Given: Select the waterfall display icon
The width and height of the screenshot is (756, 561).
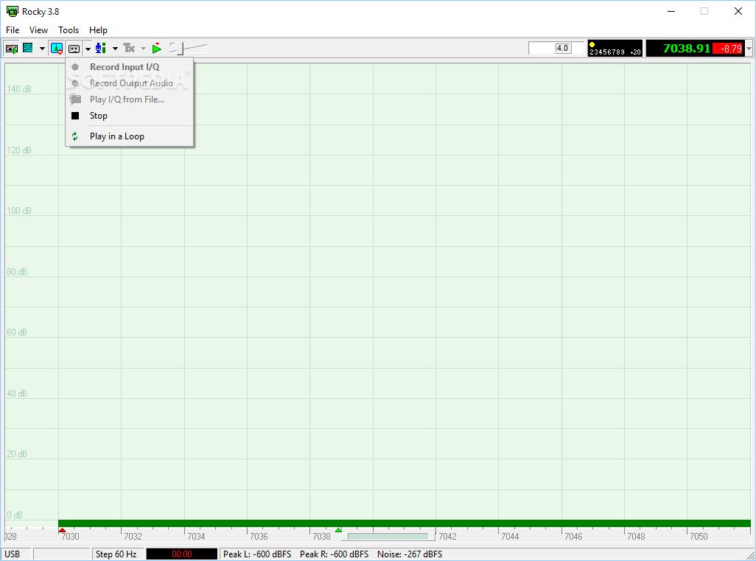Looking at the screenshot, I should [28, 48].
